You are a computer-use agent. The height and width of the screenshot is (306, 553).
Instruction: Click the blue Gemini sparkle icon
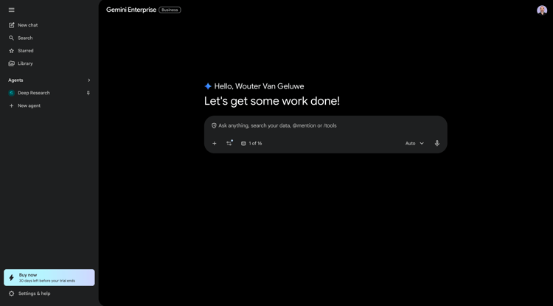point(208,86)
